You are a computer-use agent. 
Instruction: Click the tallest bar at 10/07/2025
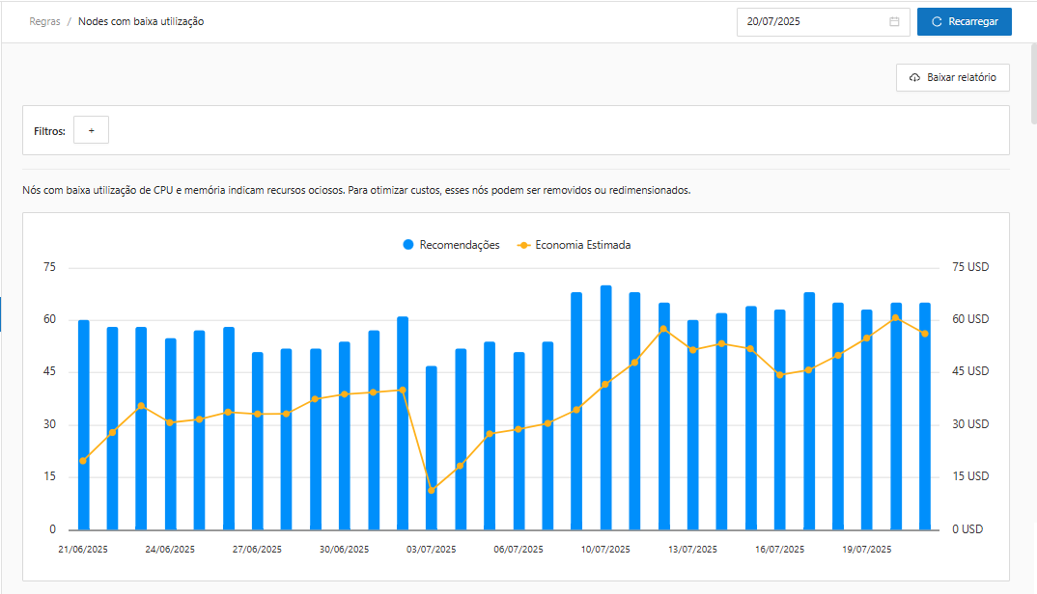605,407
